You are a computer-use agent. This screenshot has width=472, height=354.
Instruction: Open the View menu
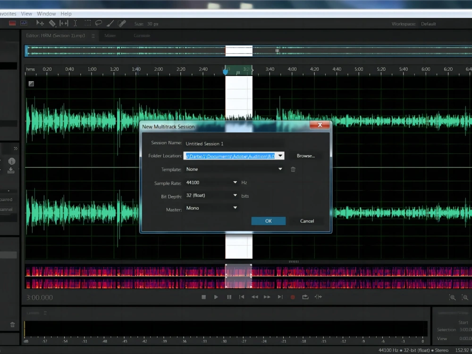pos(26,14)
